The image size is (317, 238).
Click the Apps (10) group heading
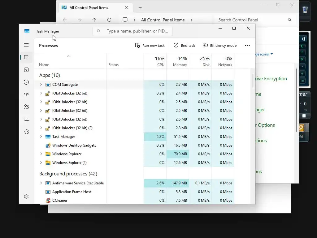(50, 75)
